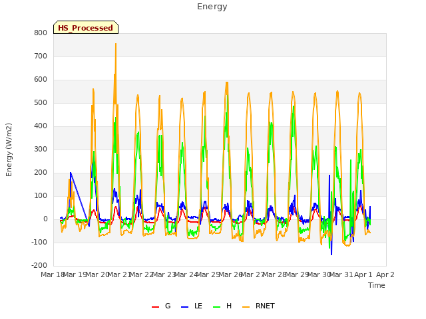Click the HS_Processed label box
The height and width of the screenshot is (319, 426).
86,27
